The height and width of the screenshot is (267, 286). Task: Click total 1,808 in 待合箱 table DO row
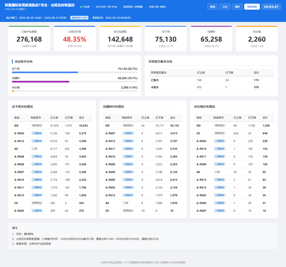[x=266, y=126]
